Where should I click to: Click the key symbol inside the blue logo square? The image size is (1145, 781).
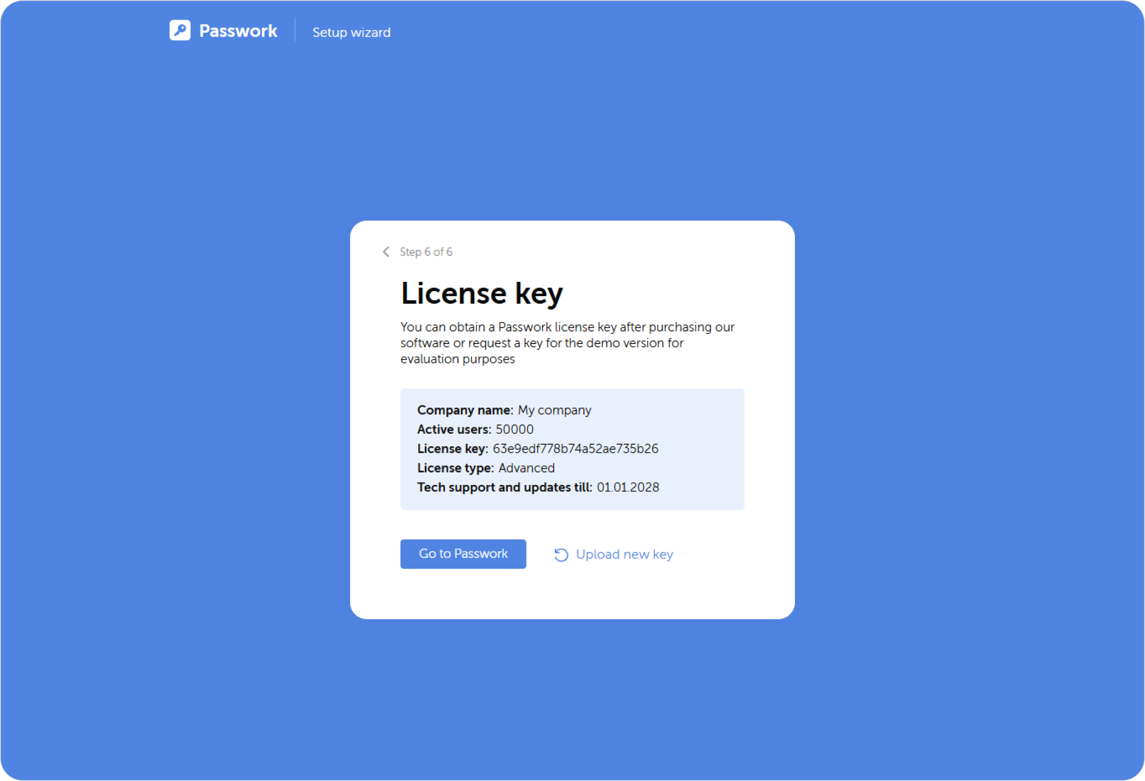coord(180,31)
